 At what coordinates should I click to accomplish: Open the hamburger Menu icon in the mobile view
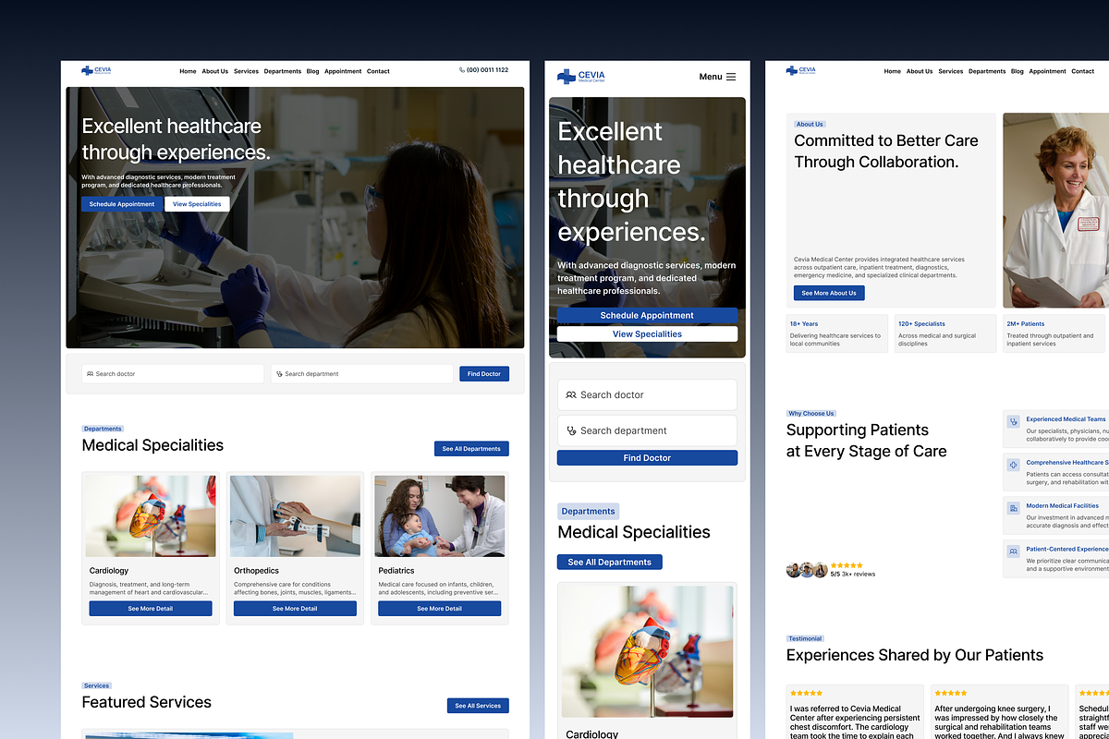point(731,77)
